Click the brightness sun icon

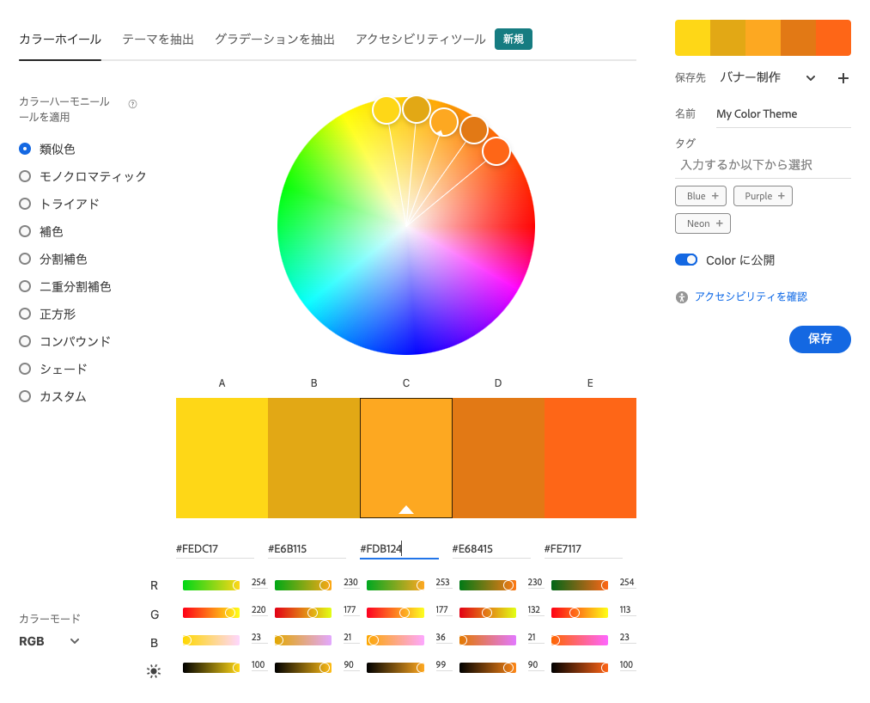point(154,670)
